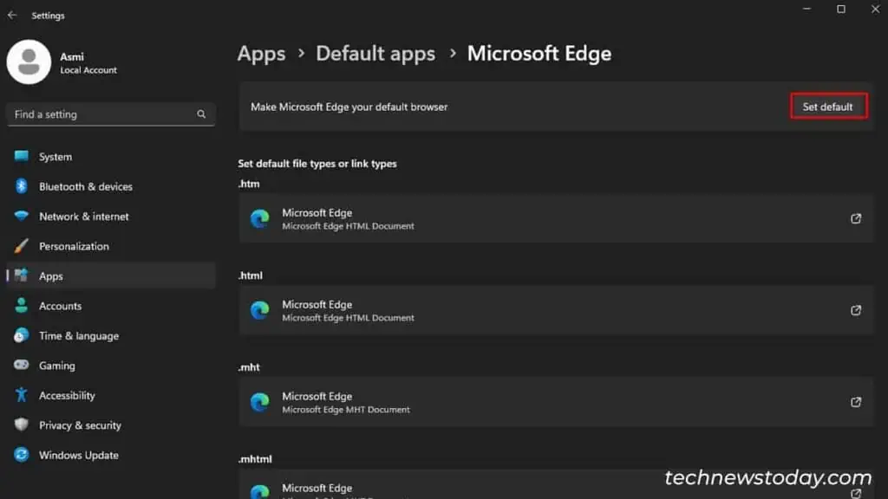
Task: Open Accessibility settings
Action: pyautogui.click(x=67, y=395)
